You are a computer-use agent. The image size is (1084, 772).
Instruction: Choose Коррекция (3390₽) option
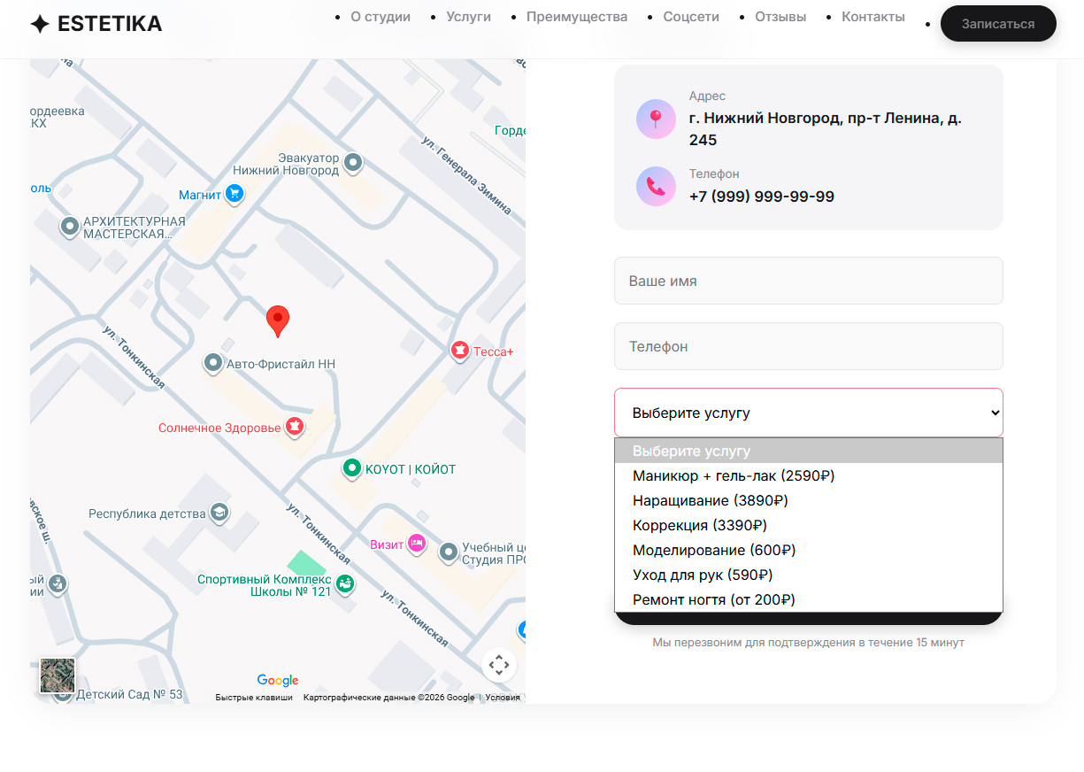coord(809,525)
